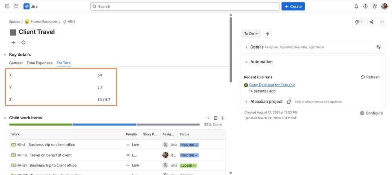The width and height of the screenshot is (392, 175).
Task: Click the HR-4 work type icon
Action: coord(13,145)
